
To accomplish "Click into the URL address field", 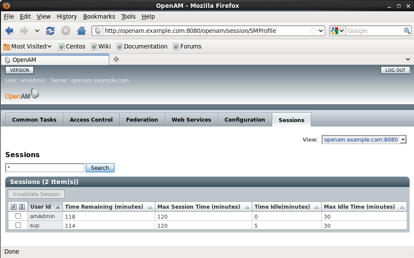I will point(206,31).
